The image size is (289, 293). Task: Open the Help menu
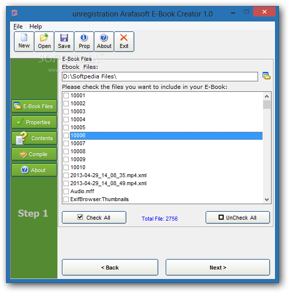tap(35, 26)
